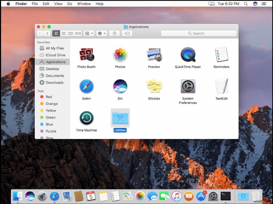
Task: Expand the item arrangement dropdown
Action: pos(89,33)
